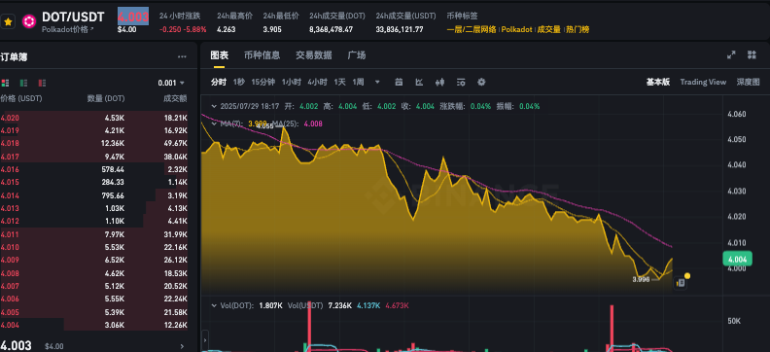This screenshot has width=770, height=352.
Task: Switch to the 交易数据 tab
Action: pyautogui.click(x=314, y=55)
